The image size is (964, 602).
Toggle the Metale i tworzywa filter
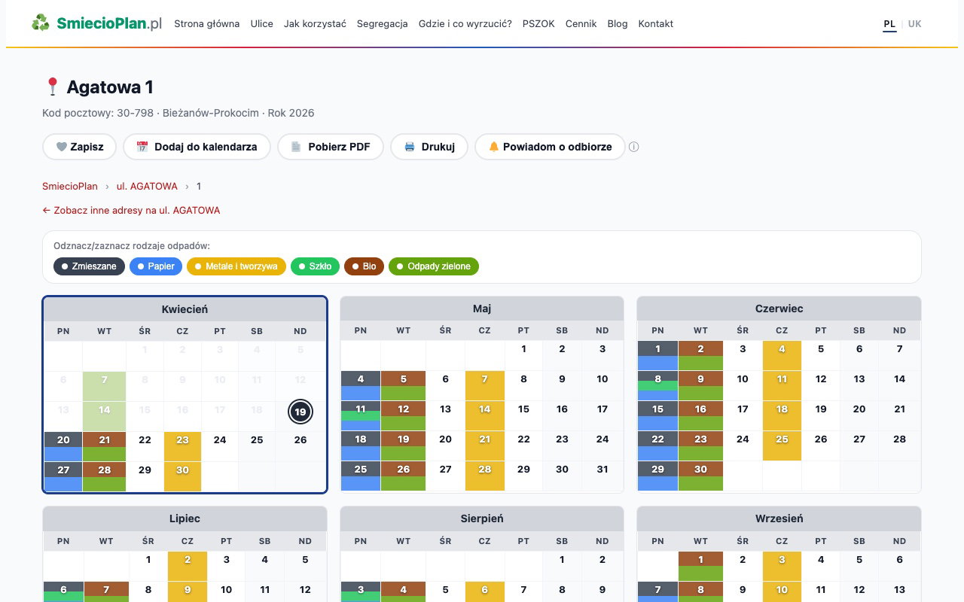pos(236,266)
